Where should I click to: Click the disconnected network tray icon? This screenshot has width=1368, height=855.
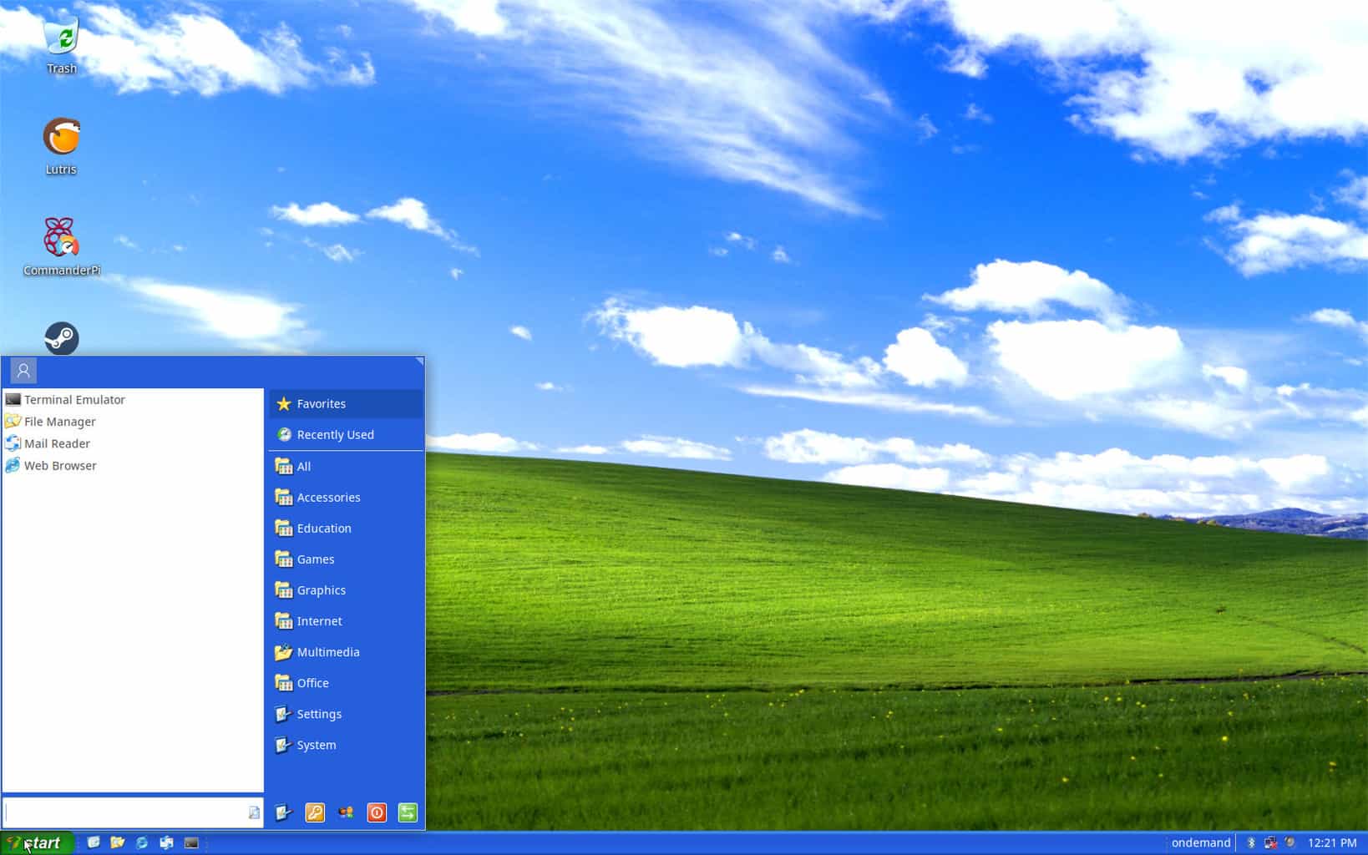1271,843
